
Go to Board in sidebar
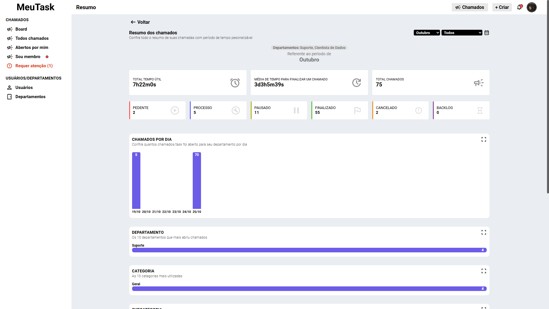[x=21, y=29]
